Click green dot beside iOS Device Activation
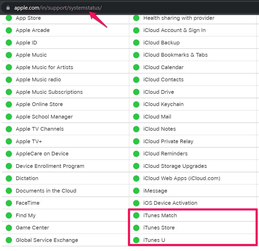 pos(136,203)
